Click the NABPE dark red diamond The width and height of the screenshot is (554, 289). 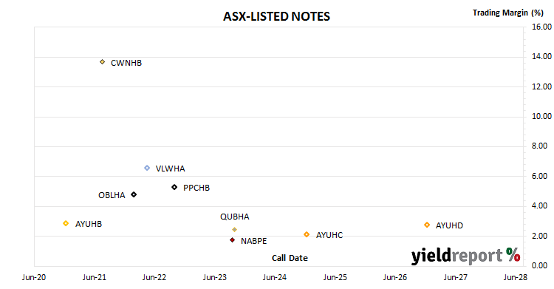point(232,239)
